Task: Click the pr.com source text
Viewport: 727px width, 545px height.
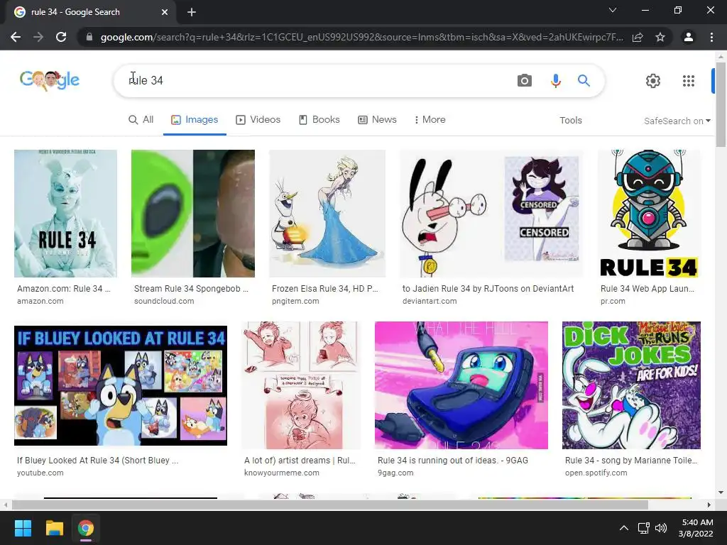Action: point(613,301)
